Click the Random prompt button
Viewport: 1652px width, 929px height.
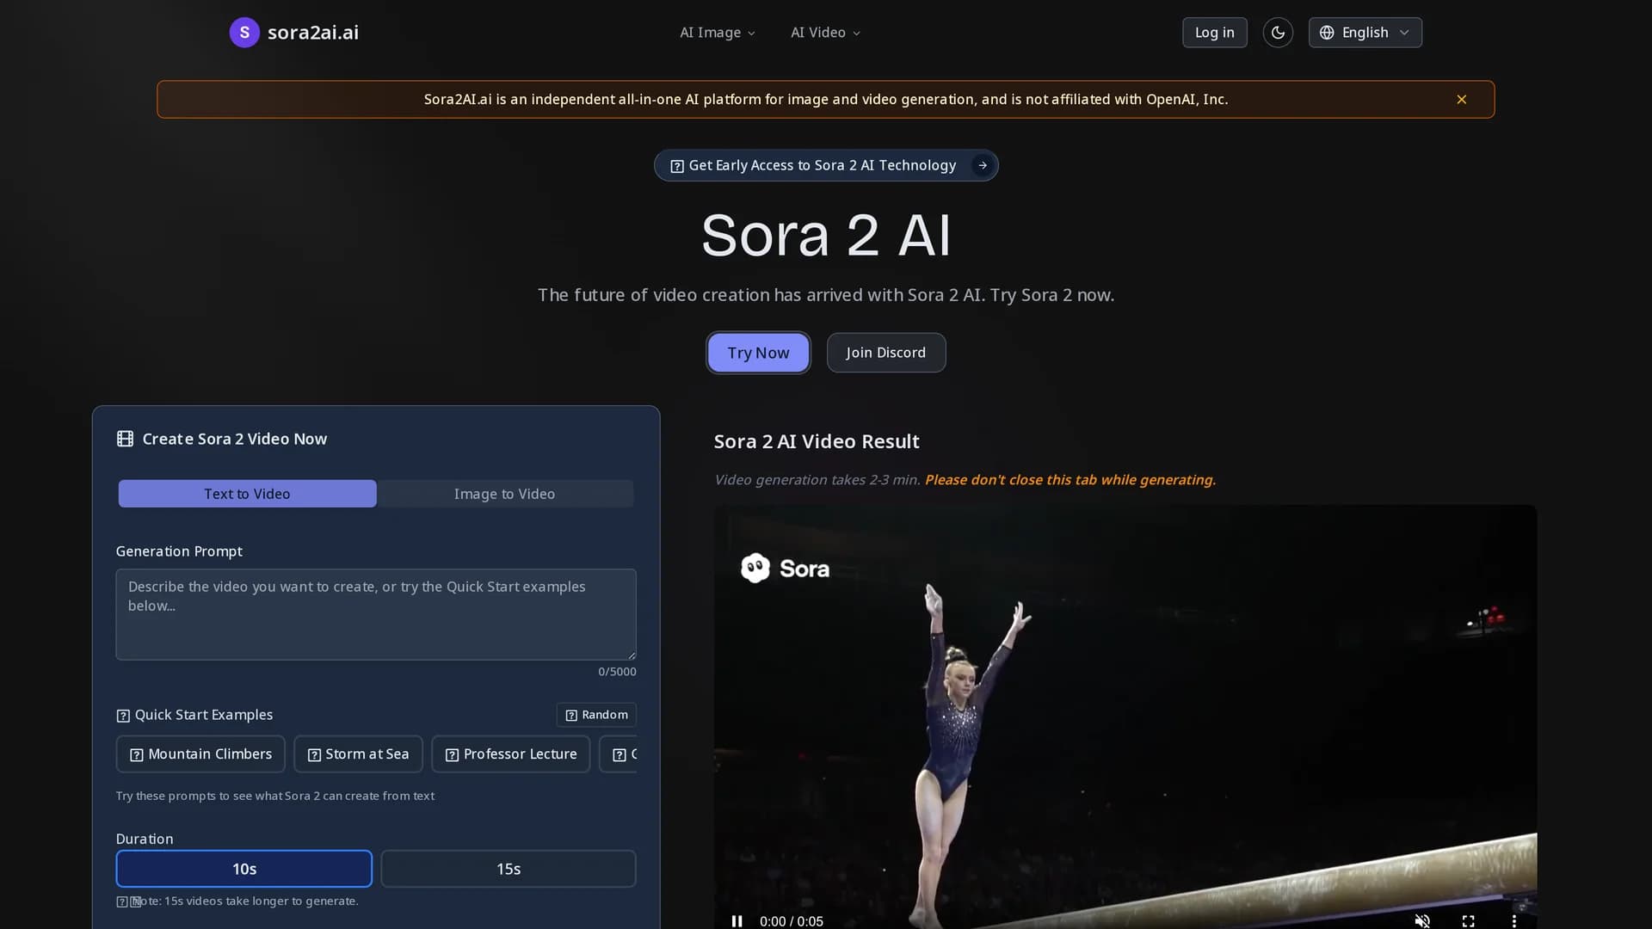596,715
